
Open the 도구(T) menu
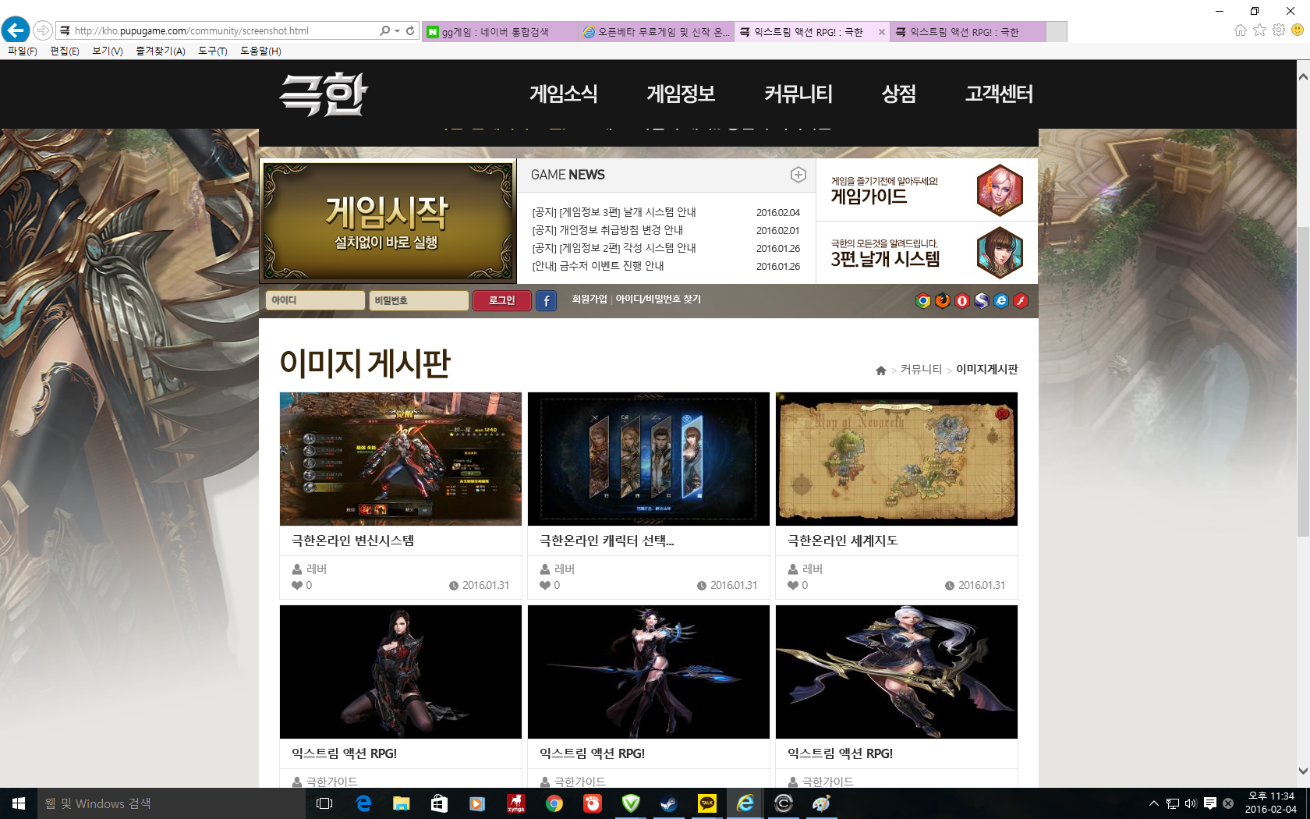coord(213,51)
